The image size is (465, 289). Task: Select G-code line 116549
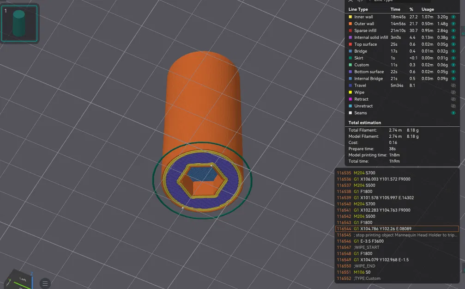point(397,259)
